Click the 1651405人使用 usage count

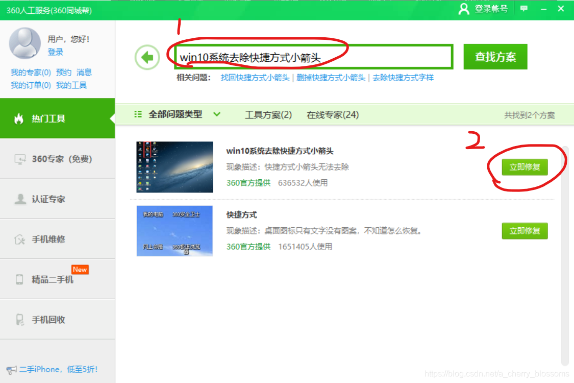[305, 247]
